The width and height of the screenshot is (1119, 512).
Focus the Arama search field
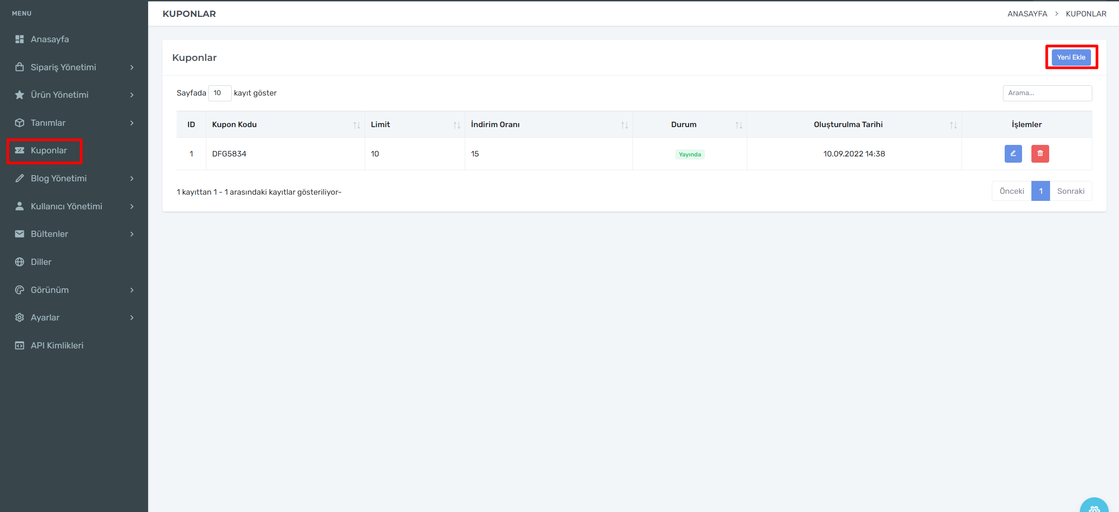tap(1047, 93)
